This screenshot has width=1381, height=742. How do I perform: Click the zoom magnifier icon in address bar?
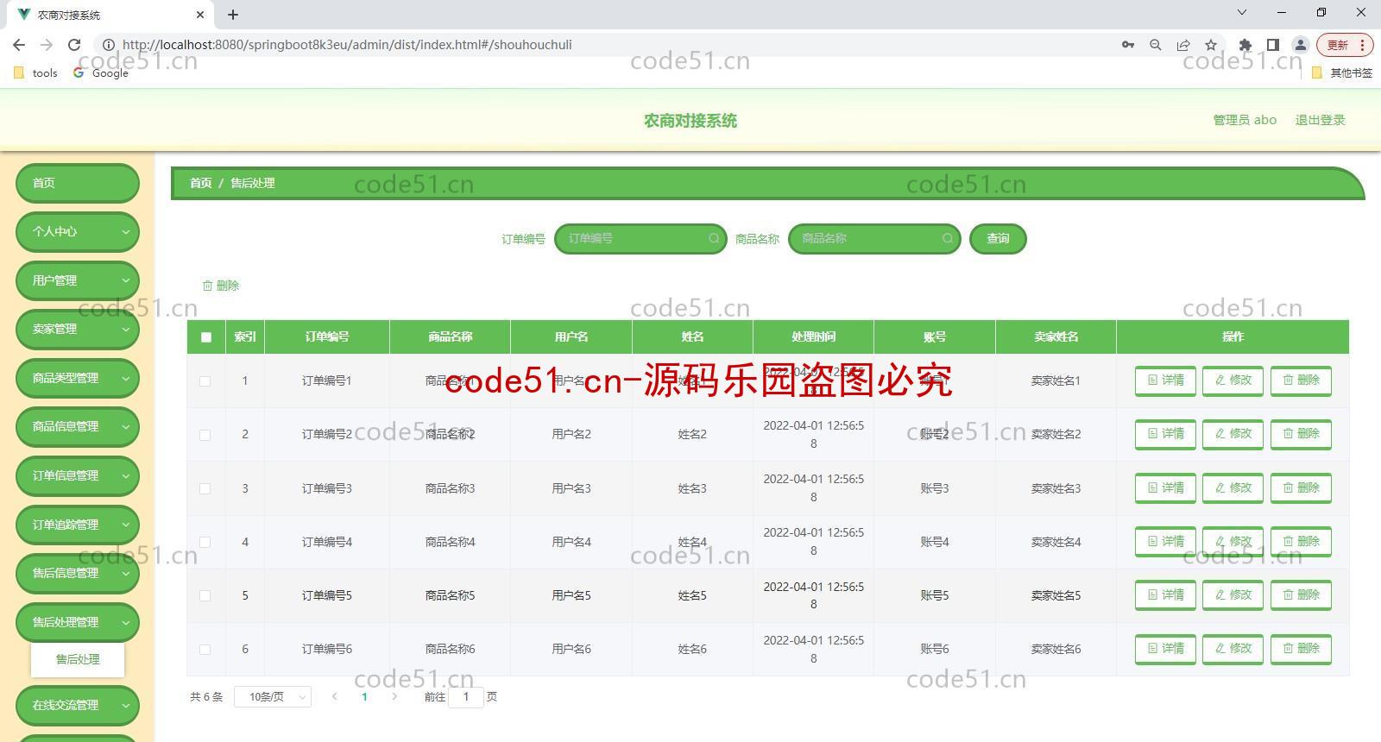coord(1156,45)
